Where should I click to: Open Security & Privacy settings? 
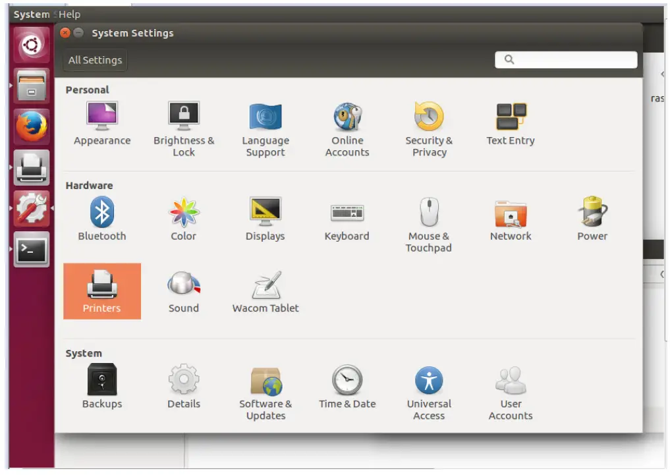429,129
